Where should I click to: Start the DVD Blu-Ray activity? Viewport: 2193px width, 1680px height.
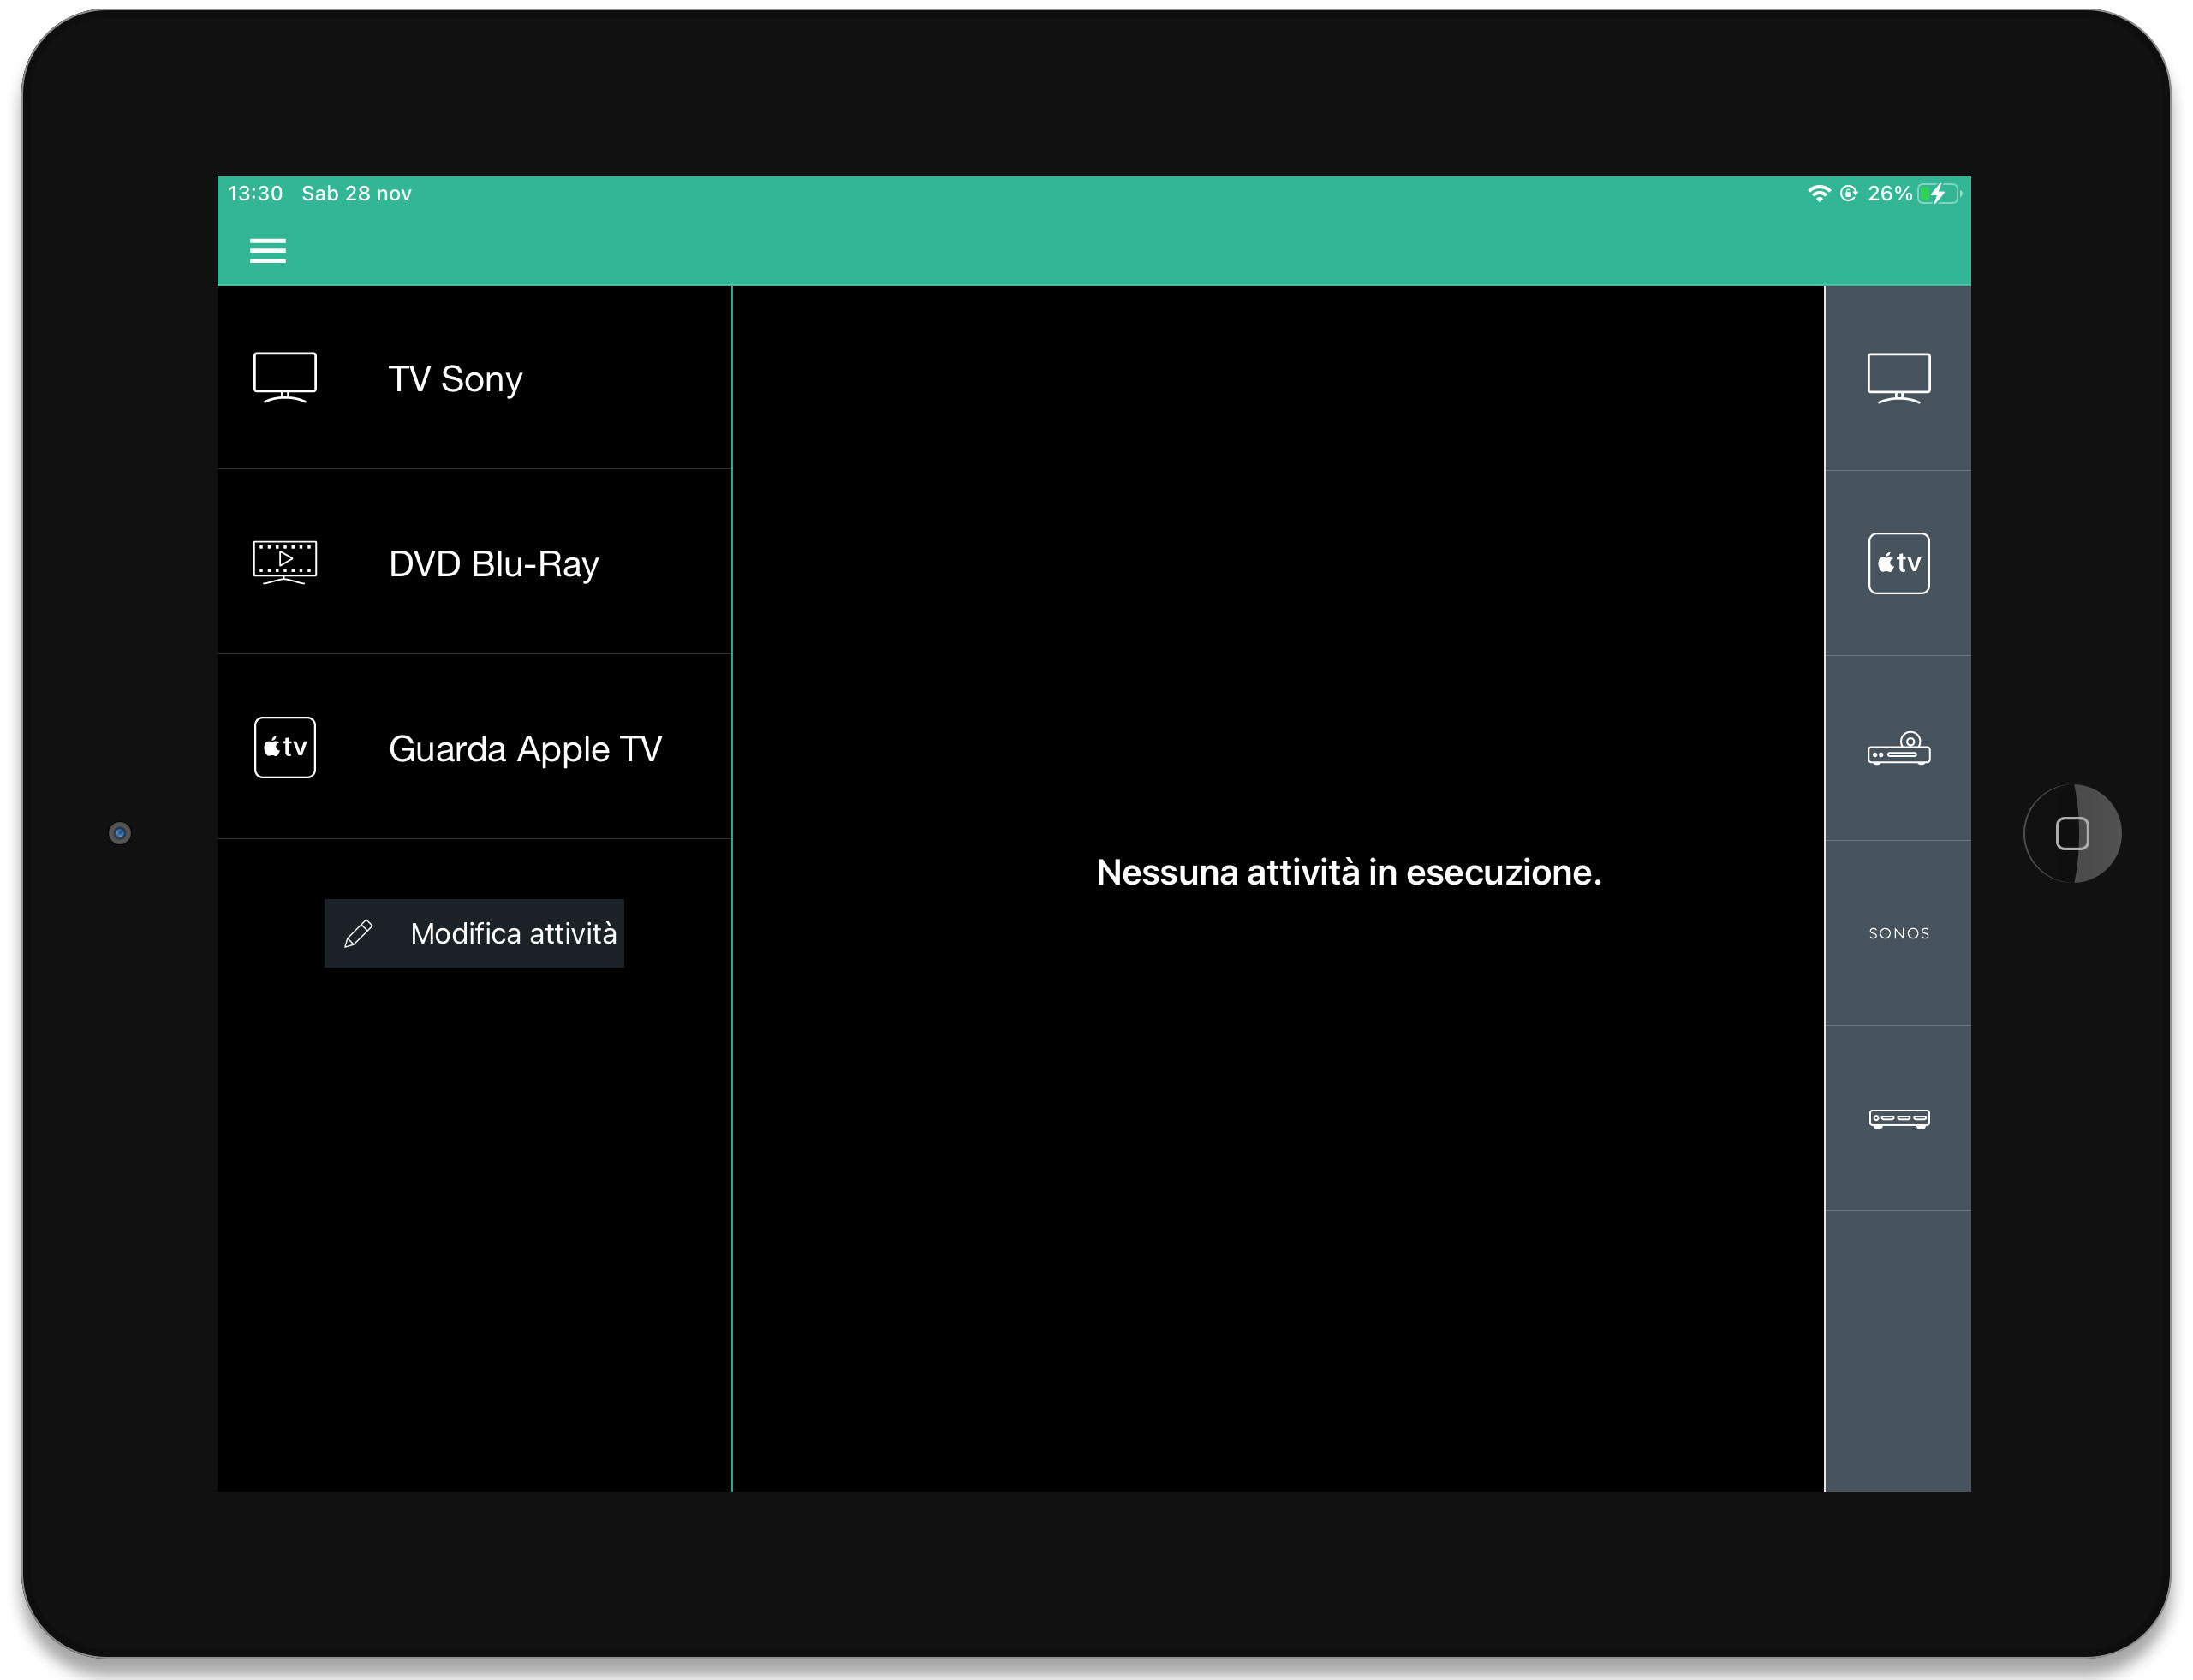coord(474,562)
